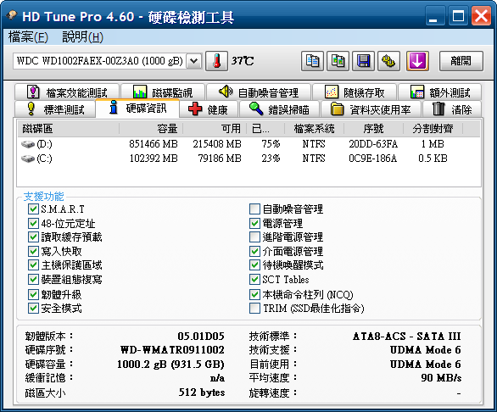Click the copy screenshot icon
497x412 pixels.
[338, 61]
